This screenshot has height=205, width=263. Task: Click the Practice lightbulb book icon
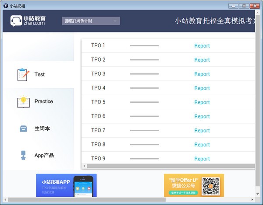coord(24,102)
